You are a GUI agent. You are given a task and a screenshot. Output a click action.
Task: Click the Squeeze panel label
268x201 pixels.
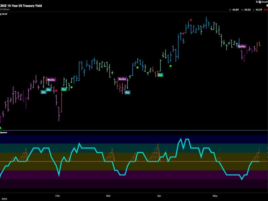[x=3, y=132]
